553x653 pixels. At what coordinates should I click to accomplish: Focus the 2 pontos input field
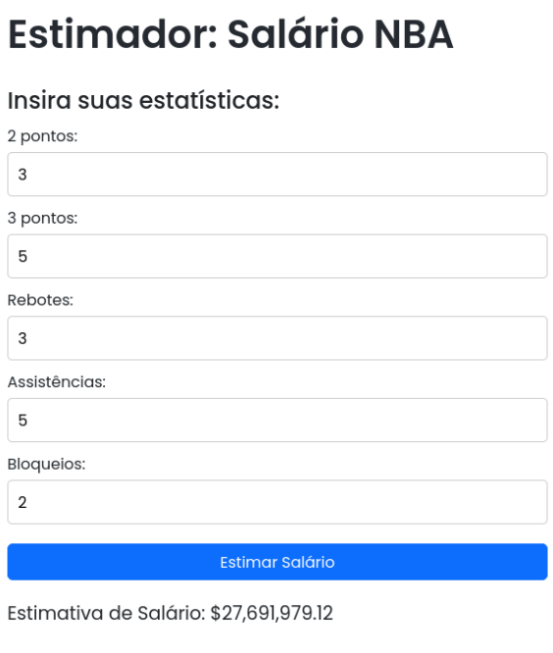277,175
